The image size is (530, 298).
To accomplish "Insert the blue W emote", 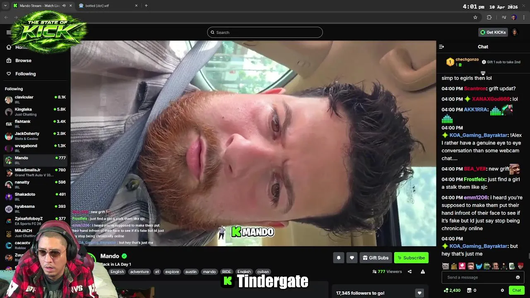I will point(479,266).
